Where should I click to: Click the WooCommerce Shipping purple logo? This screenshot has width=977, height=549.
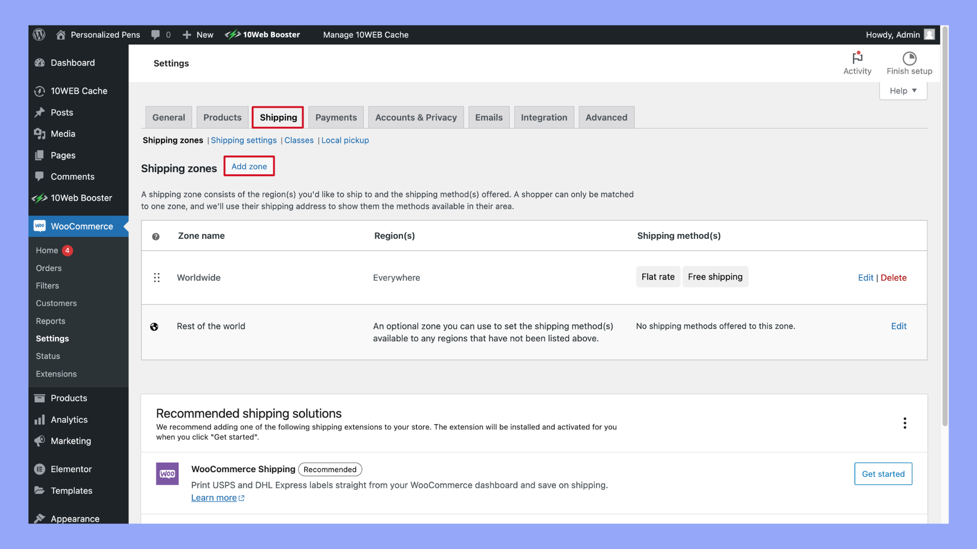[x=167, y=474]
